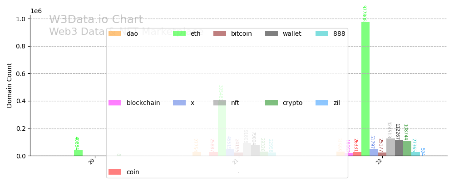Click the 22 x-axis tick label

click(380, 161)
